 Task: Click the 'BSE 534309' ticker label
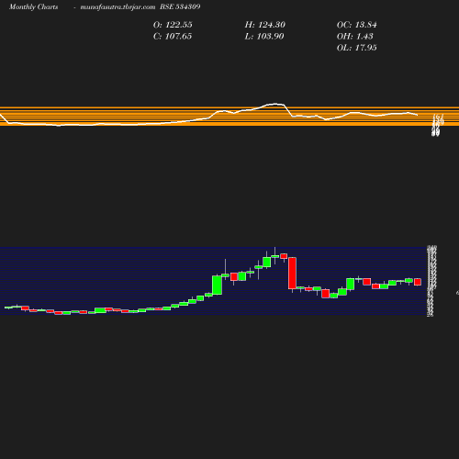(x=180, y=6)
